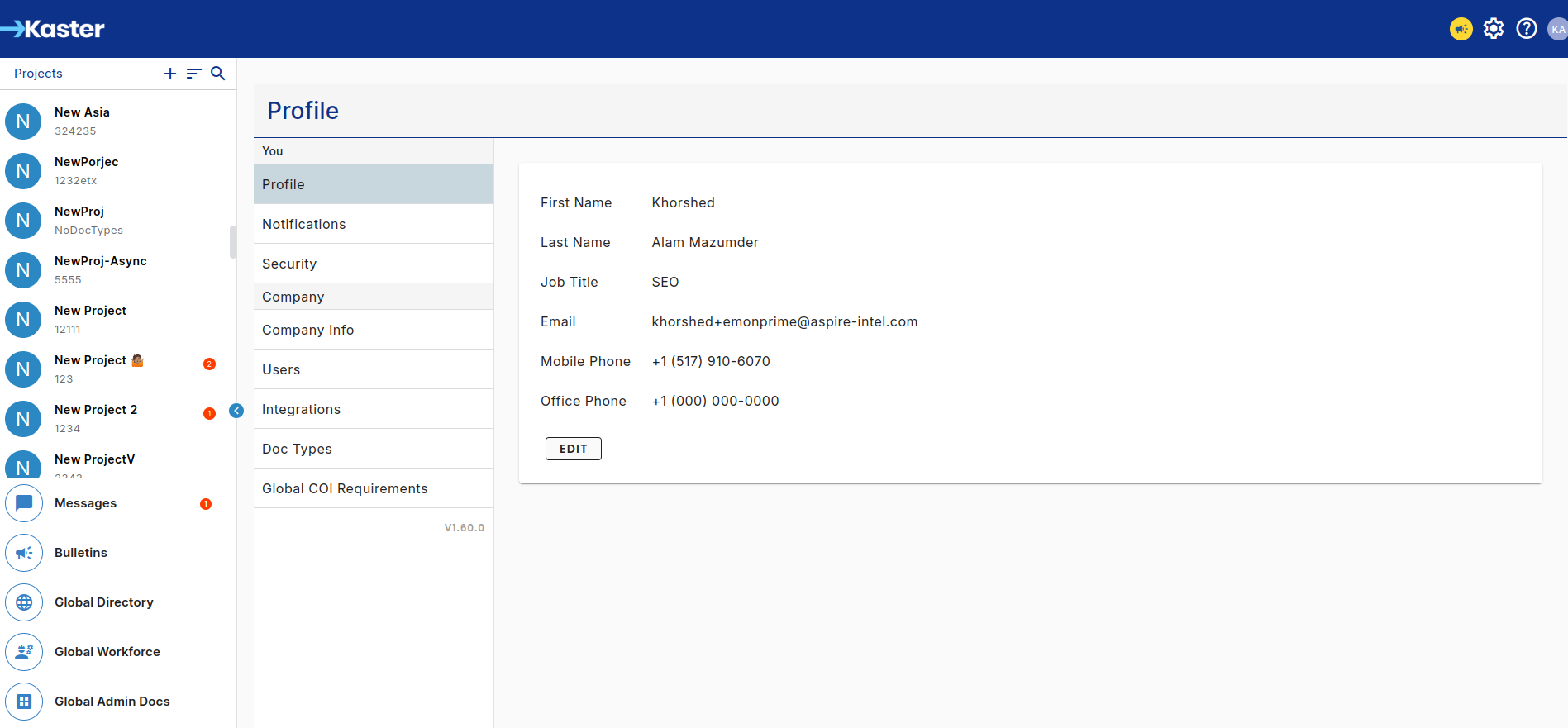Click the Kaster logo
This screenshot has height=728, width=1568.
tap(53, 29)
